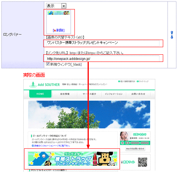Viewport: 179px width, 174px height.
Task: Click the 個人情報保護方針 link
Action: tap(127, 82)
